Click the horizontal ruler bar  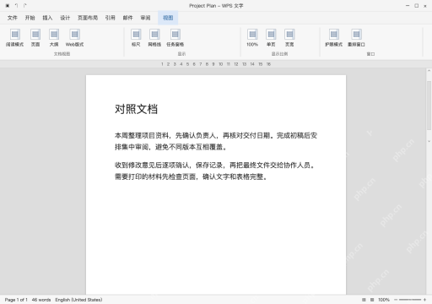(216, 64)
